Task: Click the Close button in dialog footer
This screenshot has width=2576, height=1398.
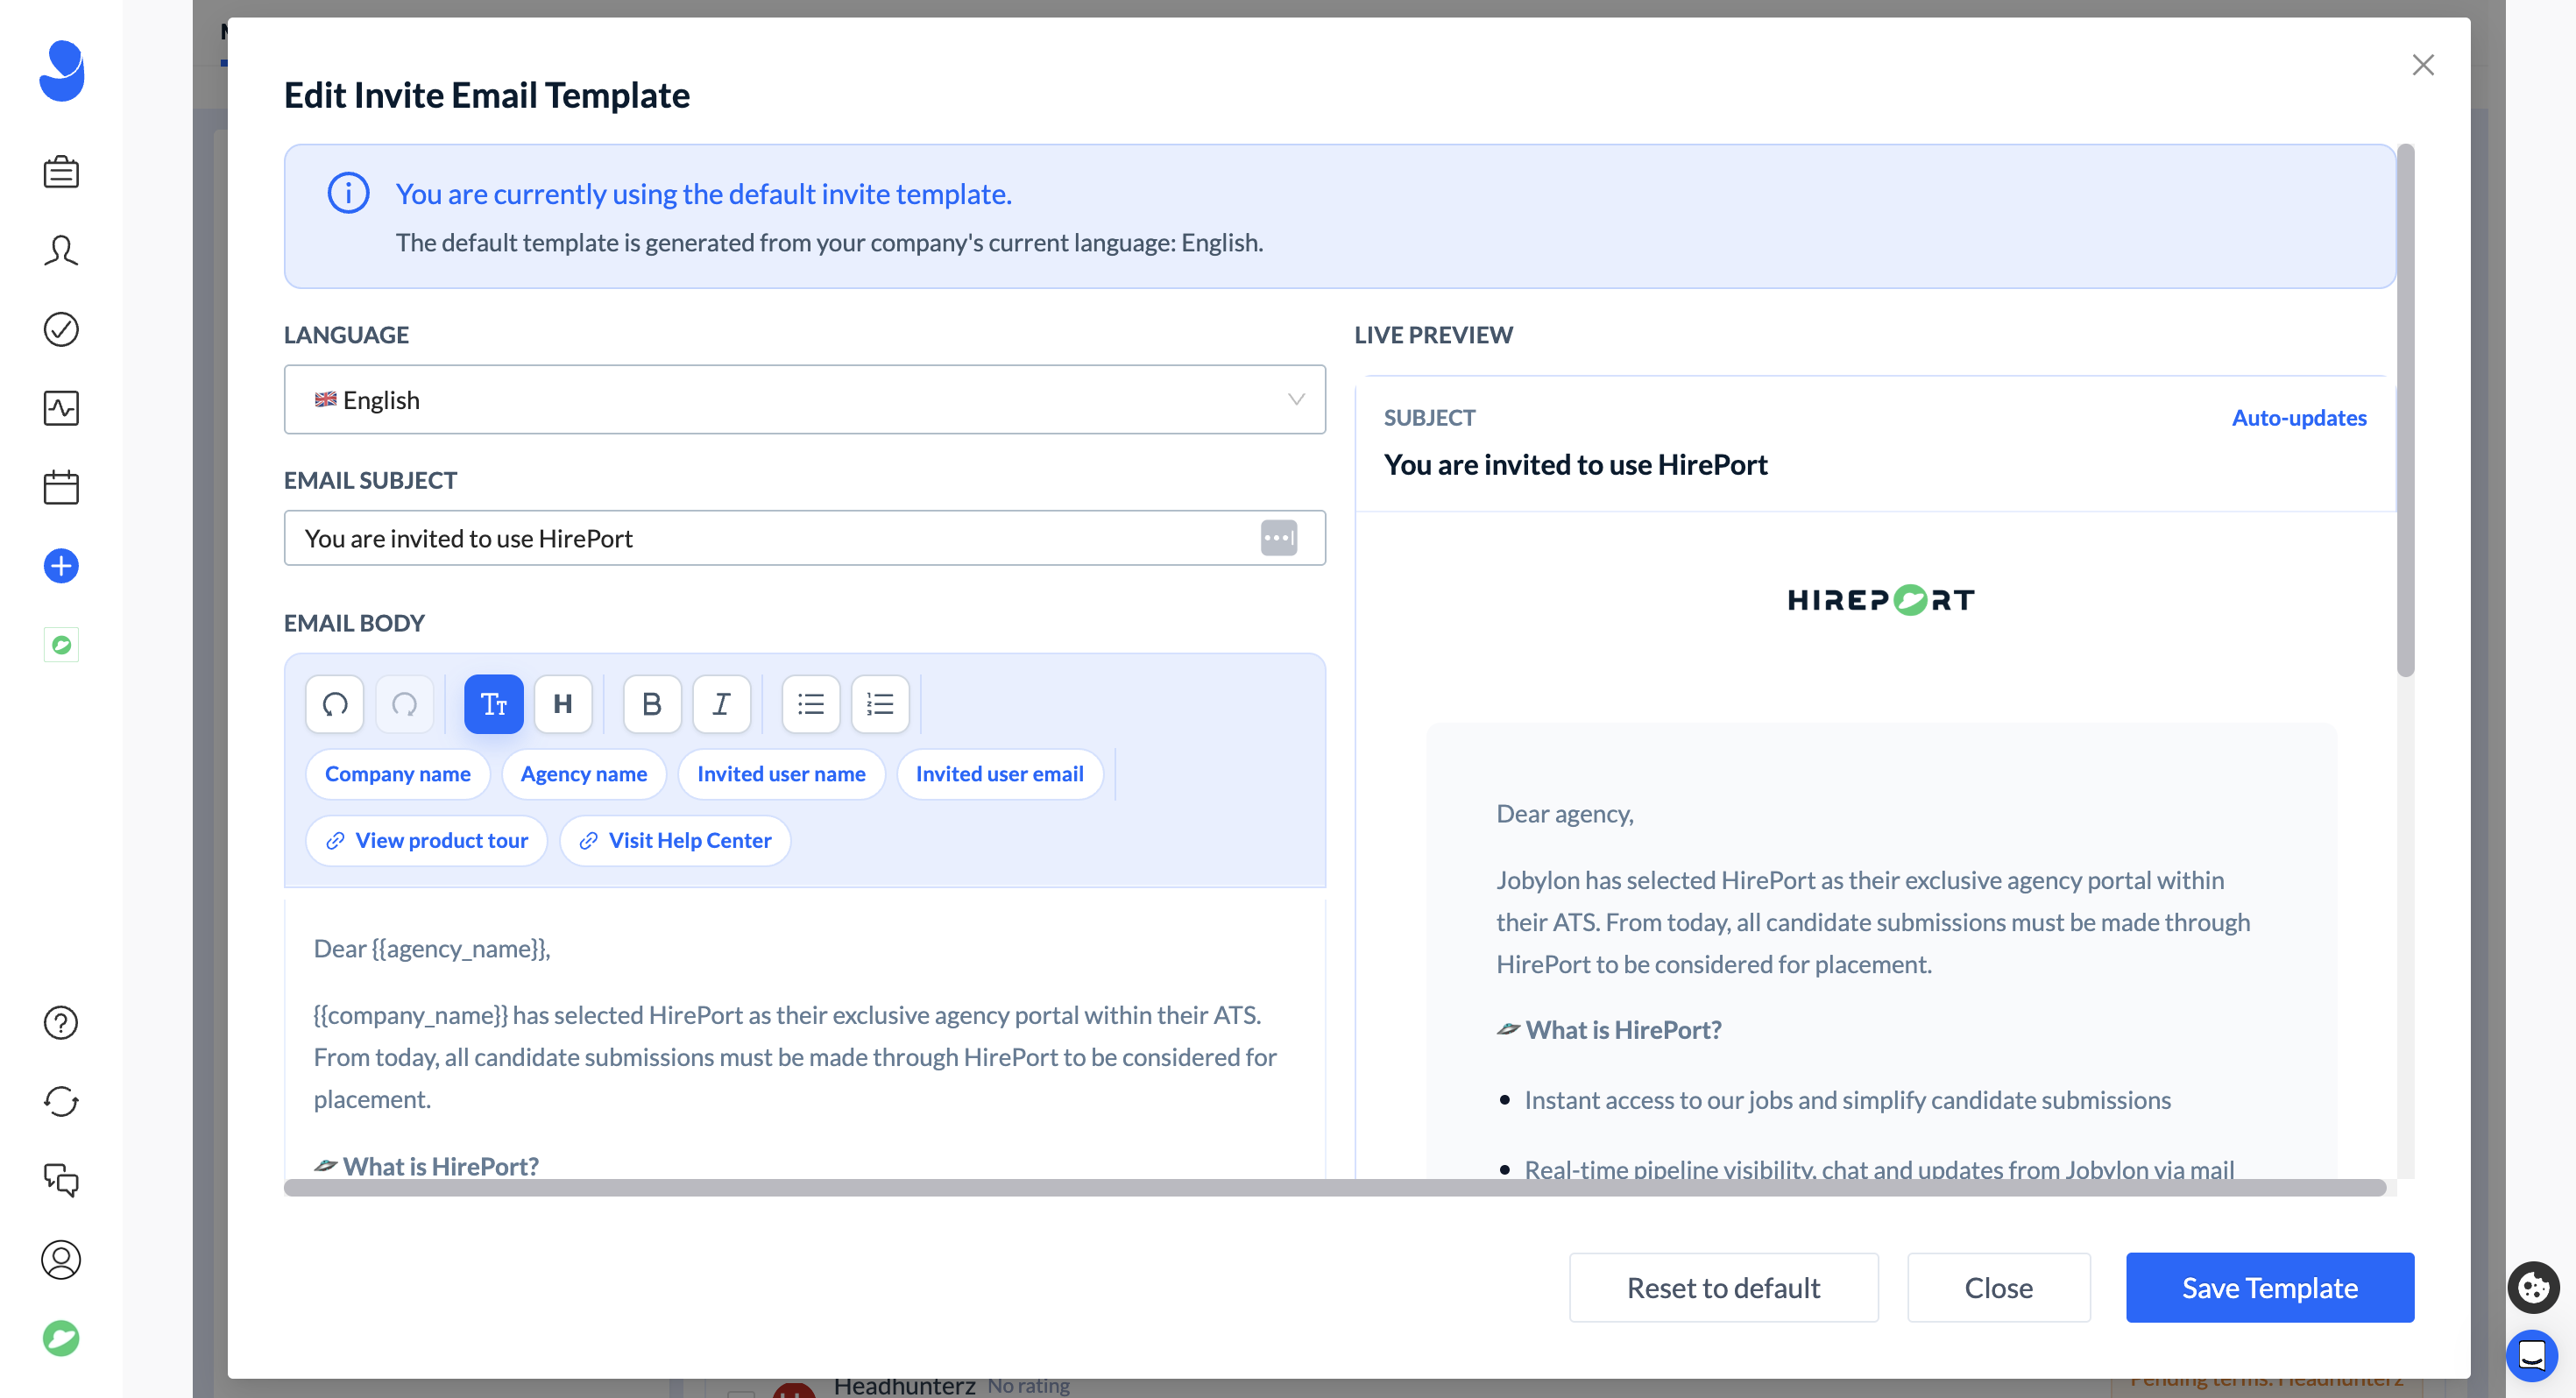Action: click(x=1999, y=1288)
